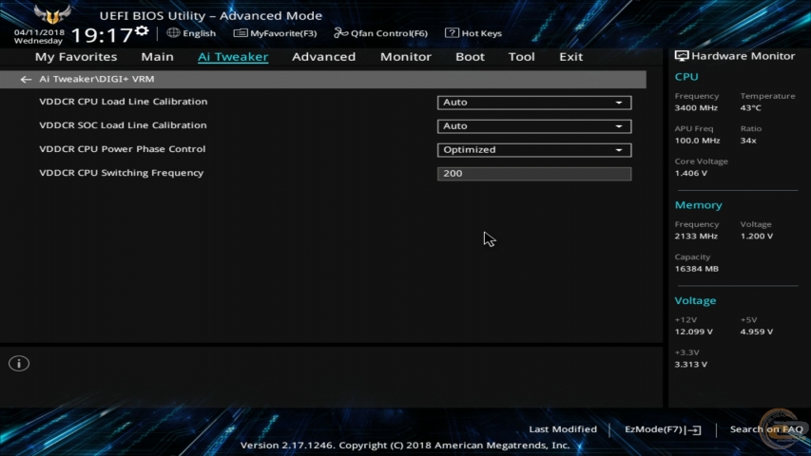Select VDDCR CPU Switching Frequency label
811x456 pixels.
point(122,173)
